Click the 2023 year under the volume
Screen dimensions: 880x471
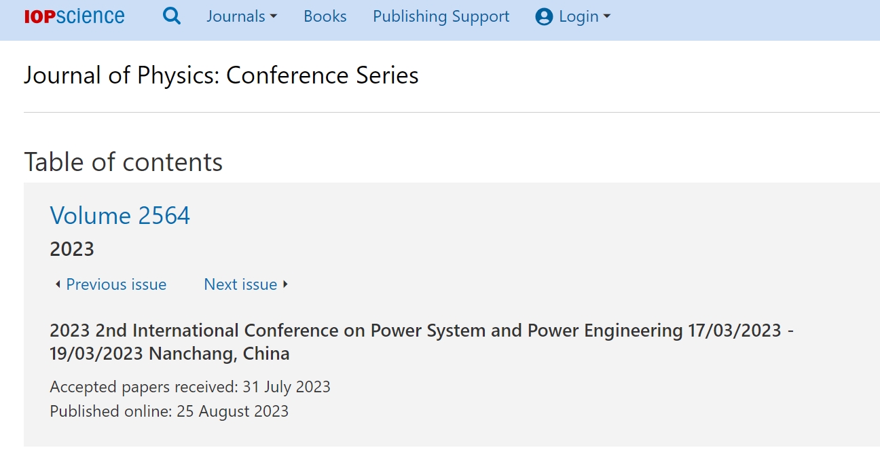coord(72,249)
